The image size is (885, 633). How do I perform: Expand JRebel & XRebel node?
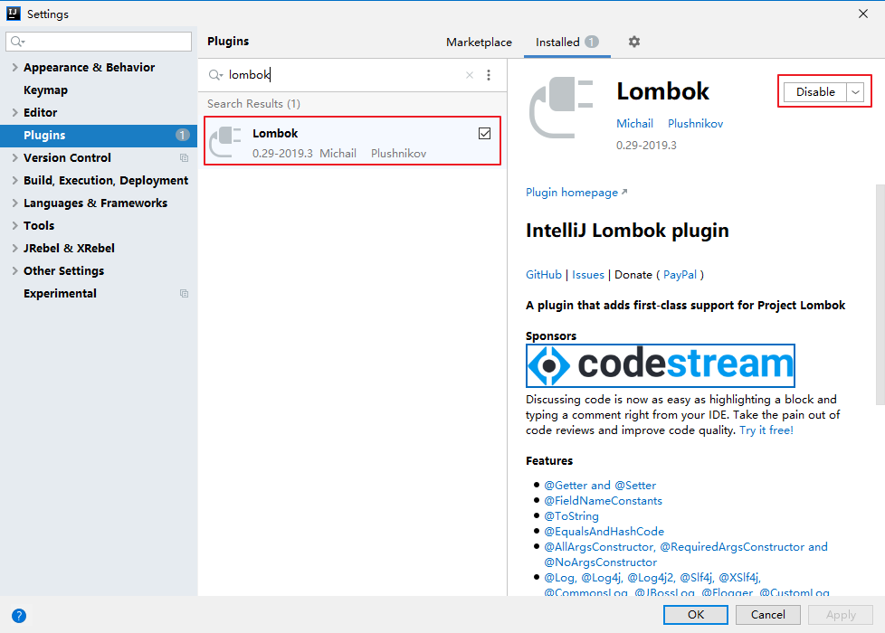[14, 249]
